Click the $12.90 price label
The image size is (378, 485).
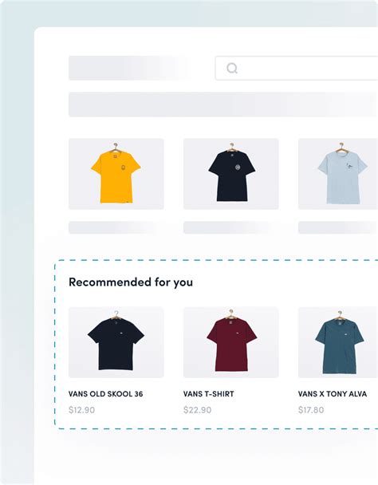tap(81, 410)
